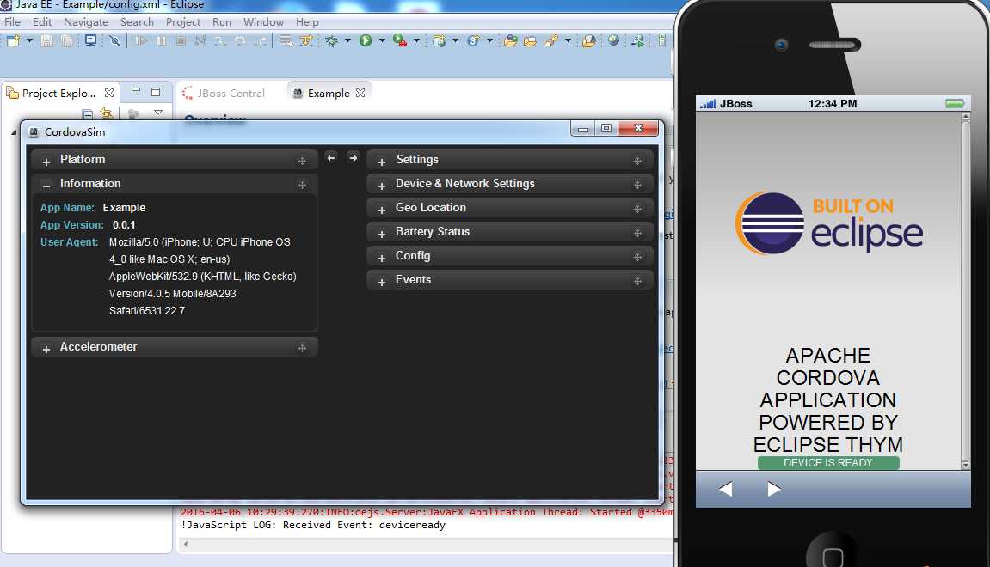
Task: Click the Disconnect icon in debug toolbar
Action: tap(200, 41)
